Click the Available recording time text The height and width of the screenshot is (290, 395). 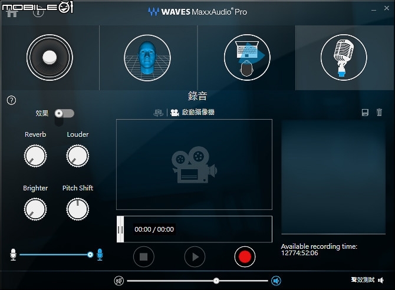point(319,250)
